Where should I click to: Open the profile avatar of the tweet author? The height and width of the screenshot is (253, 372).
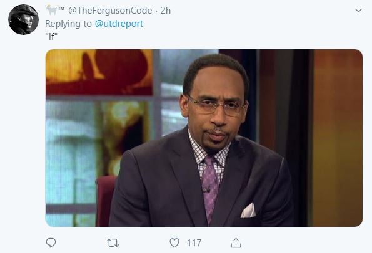click(23, 19)
